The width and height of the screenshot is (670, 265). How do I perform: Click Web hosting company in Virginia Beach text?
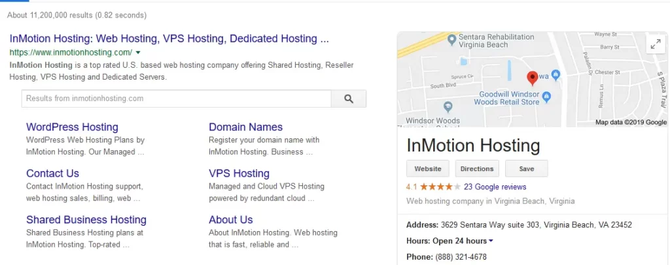pos(491,201)
